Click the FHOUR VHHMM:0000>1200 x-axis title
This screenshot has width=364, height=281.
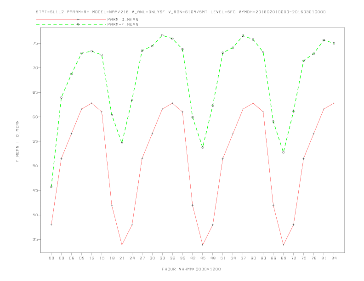click(x=191, y=269)
